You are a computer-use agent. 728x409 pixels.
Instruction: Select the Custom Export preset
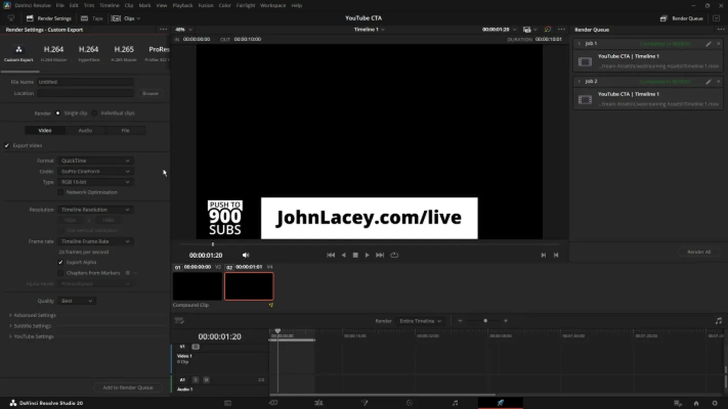coord(18,53)
